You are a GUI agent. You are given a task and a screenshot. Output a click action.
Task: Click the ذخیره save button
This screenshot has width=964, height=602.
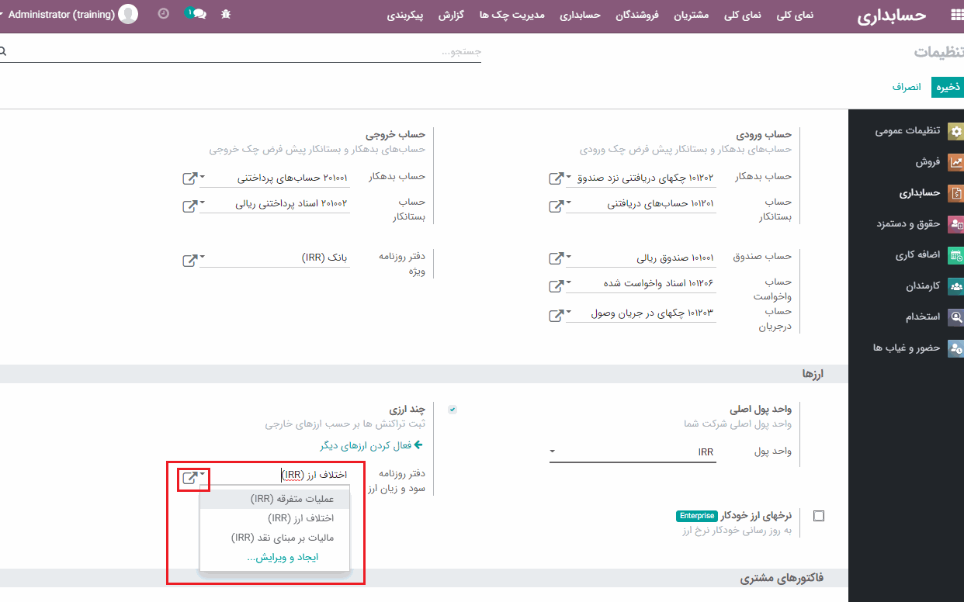pyautogui.click(x=947, y=87)
